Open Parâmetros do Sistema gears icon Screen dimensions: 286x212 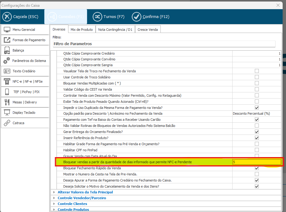coord(6,61)
